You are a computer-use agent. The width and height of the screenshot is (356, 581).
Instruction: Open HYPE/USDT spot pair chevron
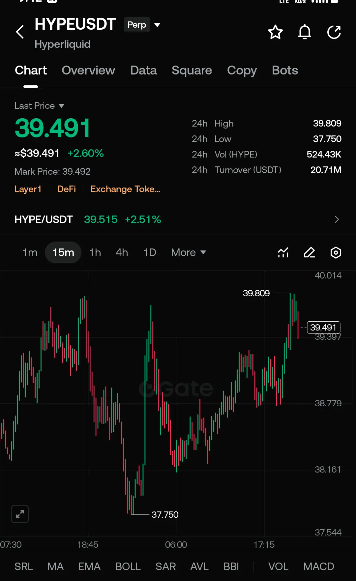pos(337,219)
